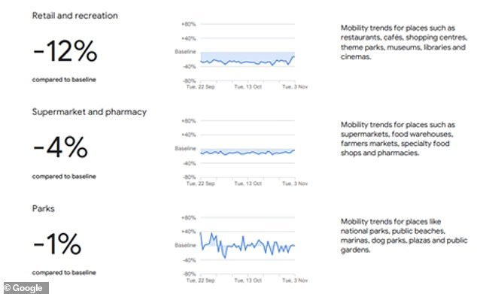Click the Parks mobility trend chart
Screen dimensions: 477x294
click(x=242, y=248)
